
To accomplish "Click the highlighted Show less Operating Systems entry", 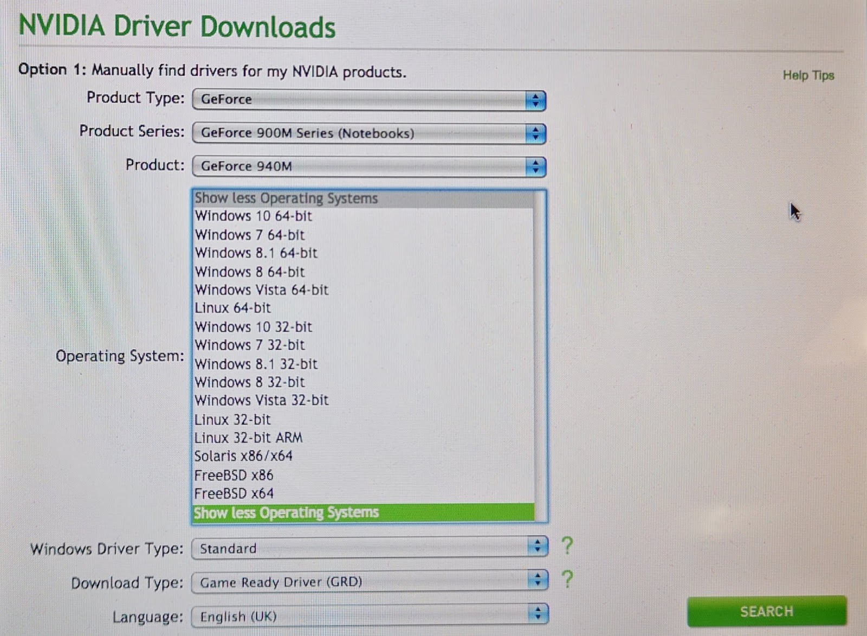I will [364, 512].
